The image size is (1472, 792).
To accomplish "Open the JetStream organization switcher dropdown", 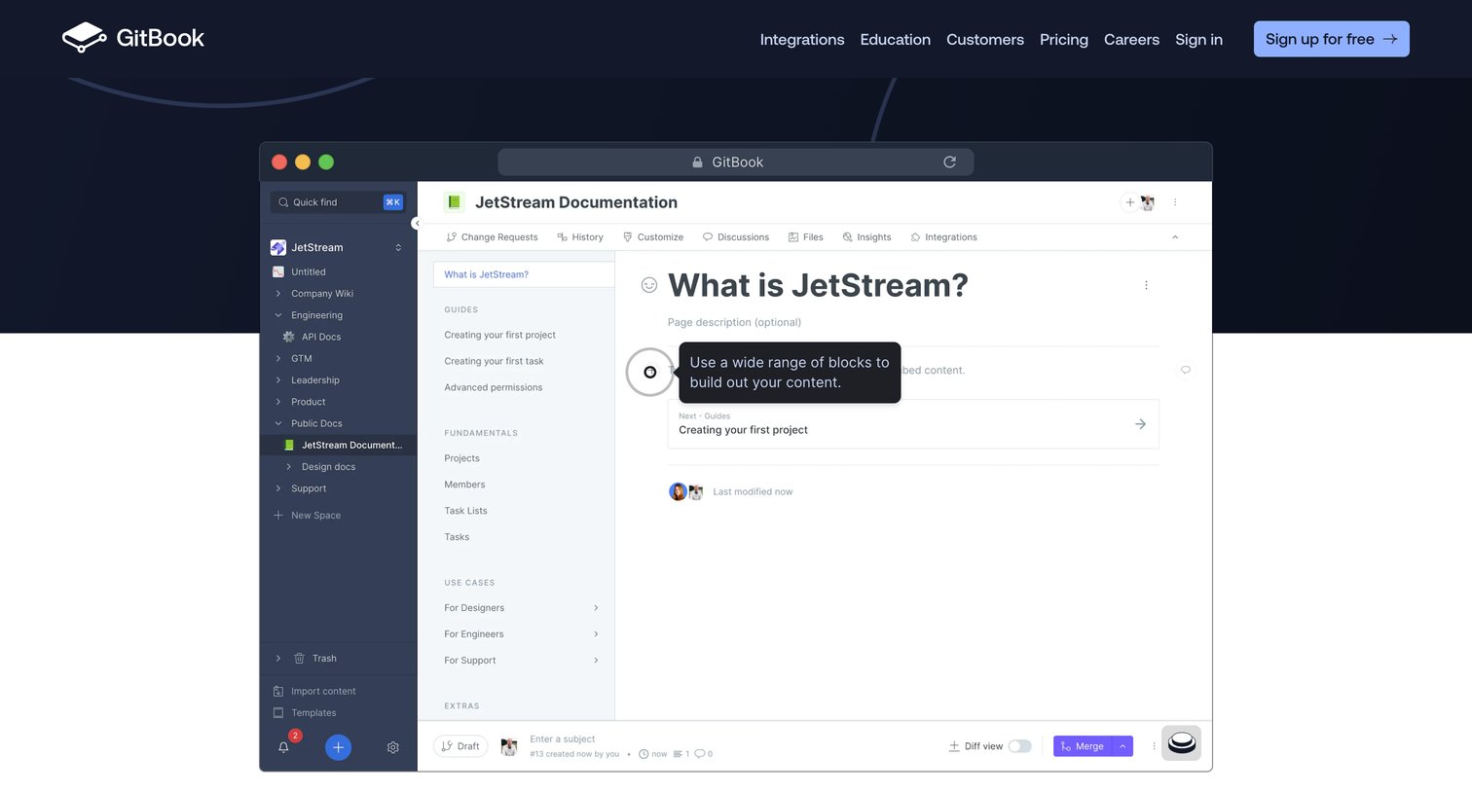I will pos(398,247).
